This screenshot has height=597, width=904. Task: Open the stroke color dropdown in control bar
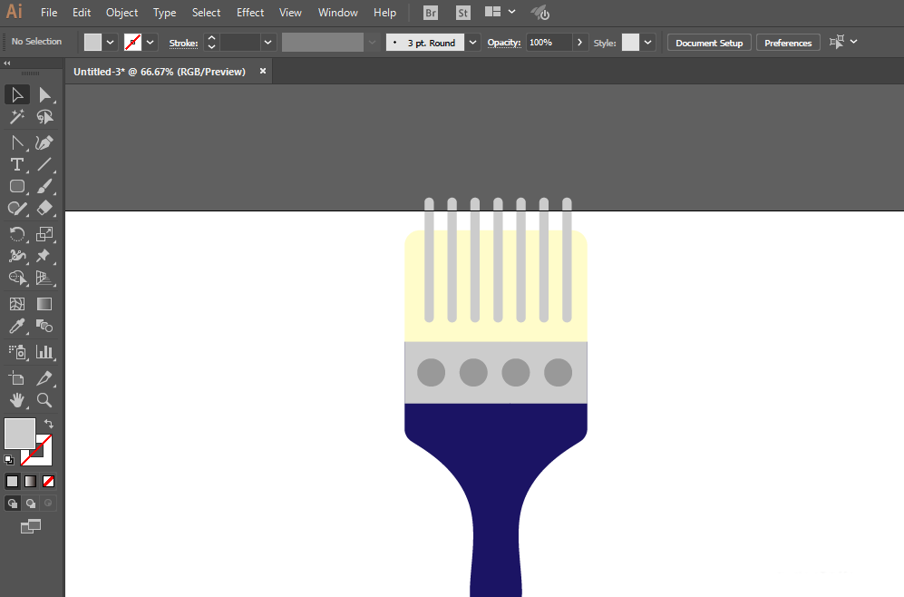[x=151, y=42]
